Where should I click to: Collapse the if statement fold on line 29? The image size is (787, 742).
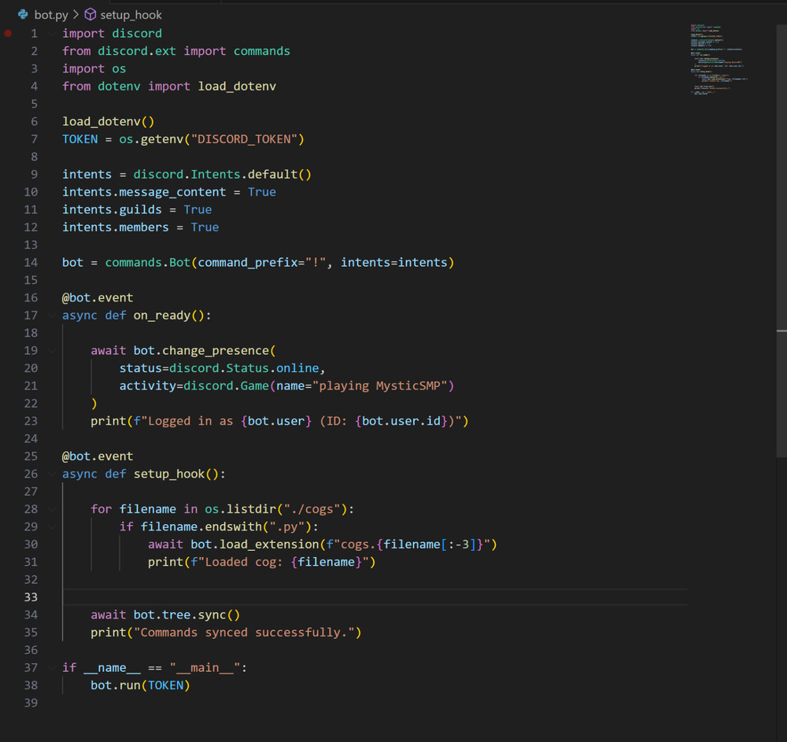[x=50, y=526]
